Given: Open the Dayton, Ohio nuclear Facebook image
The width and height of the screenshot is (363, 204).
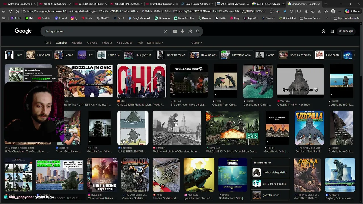Looking at the screenshot, I should click(x=340, y=175).
